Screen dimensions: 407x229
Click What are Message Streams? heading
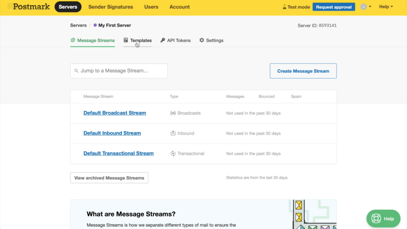[131, 214]
